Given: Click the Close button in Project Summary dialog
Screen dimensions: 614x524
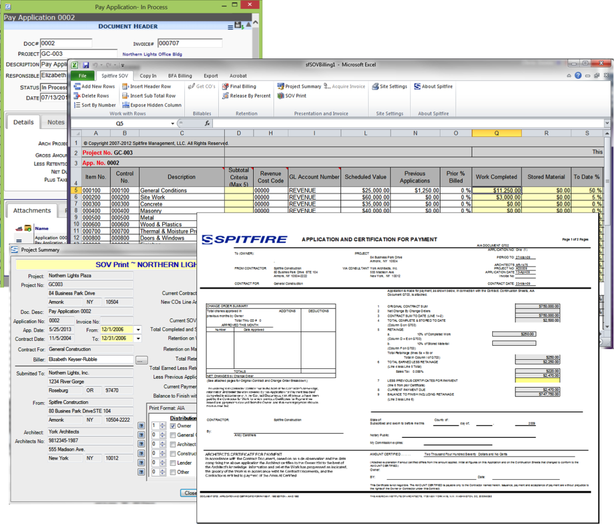Looking at the screenshot, I should tap(189, 493).
